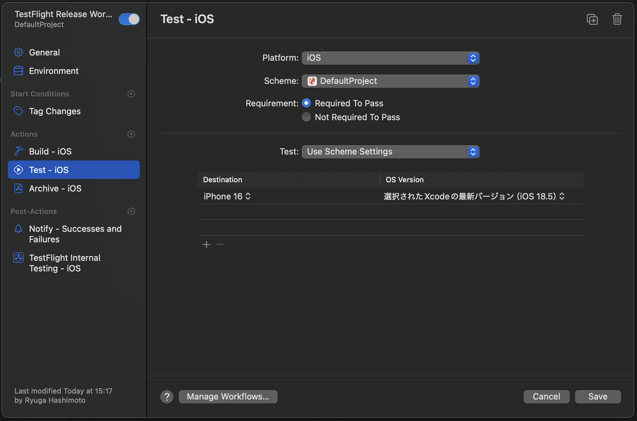
Task: Click the Cancel button
Action: tap(546, 397)
